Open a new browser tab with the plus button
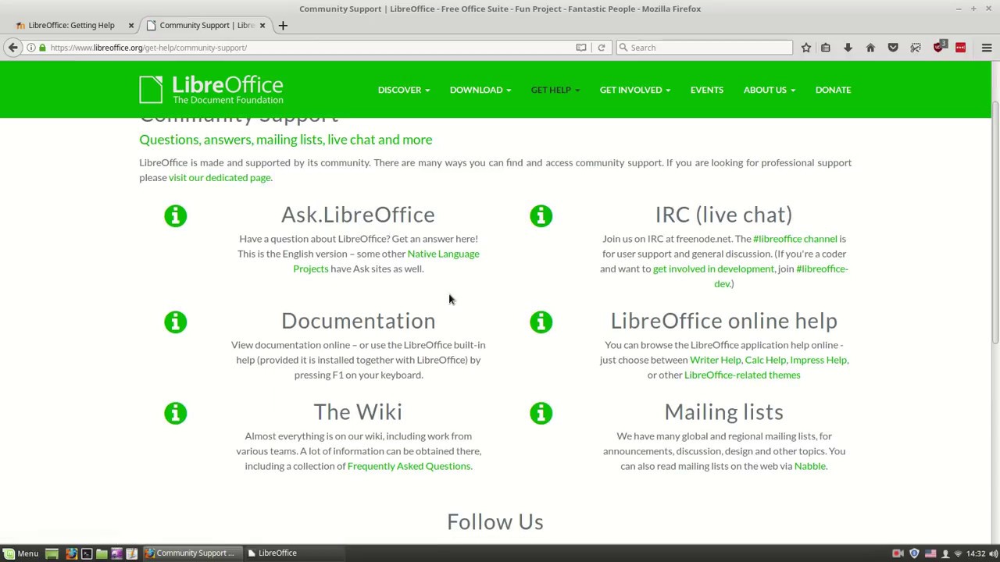The width and height of the screenshot is (1000, 562). 283,25
